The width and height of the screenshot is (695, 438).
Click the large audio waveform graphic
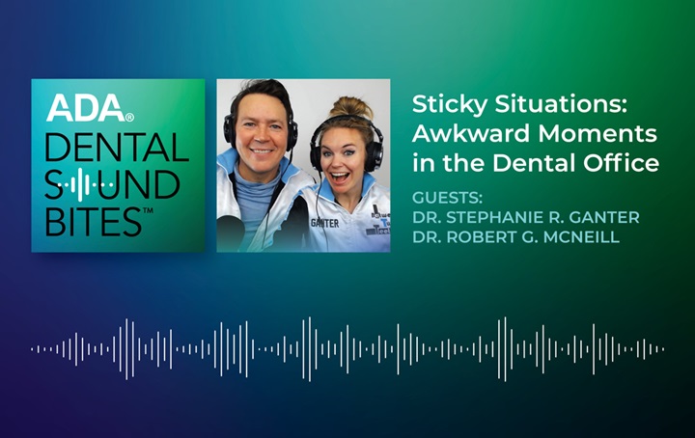coord(347,349)
